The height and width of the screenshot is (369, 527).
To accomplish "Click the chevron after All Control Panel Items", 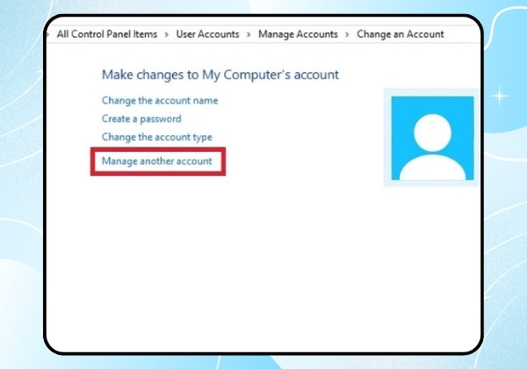I will (166, 34).
